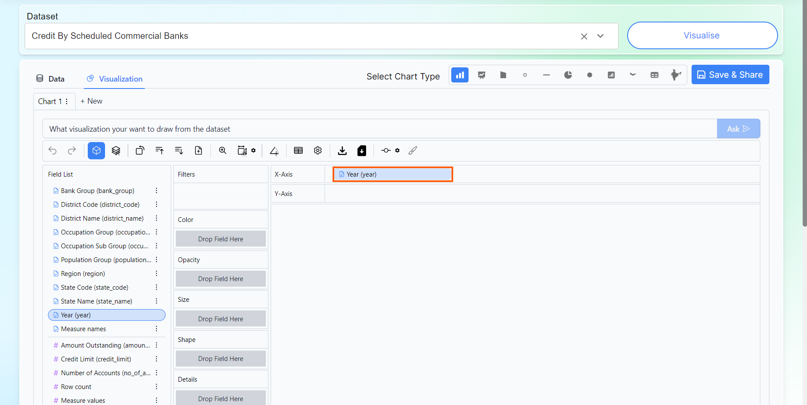The width and height of the screenshot is (807, 405).
Task: Click the Save & Share button
Action: coord(730,75)
